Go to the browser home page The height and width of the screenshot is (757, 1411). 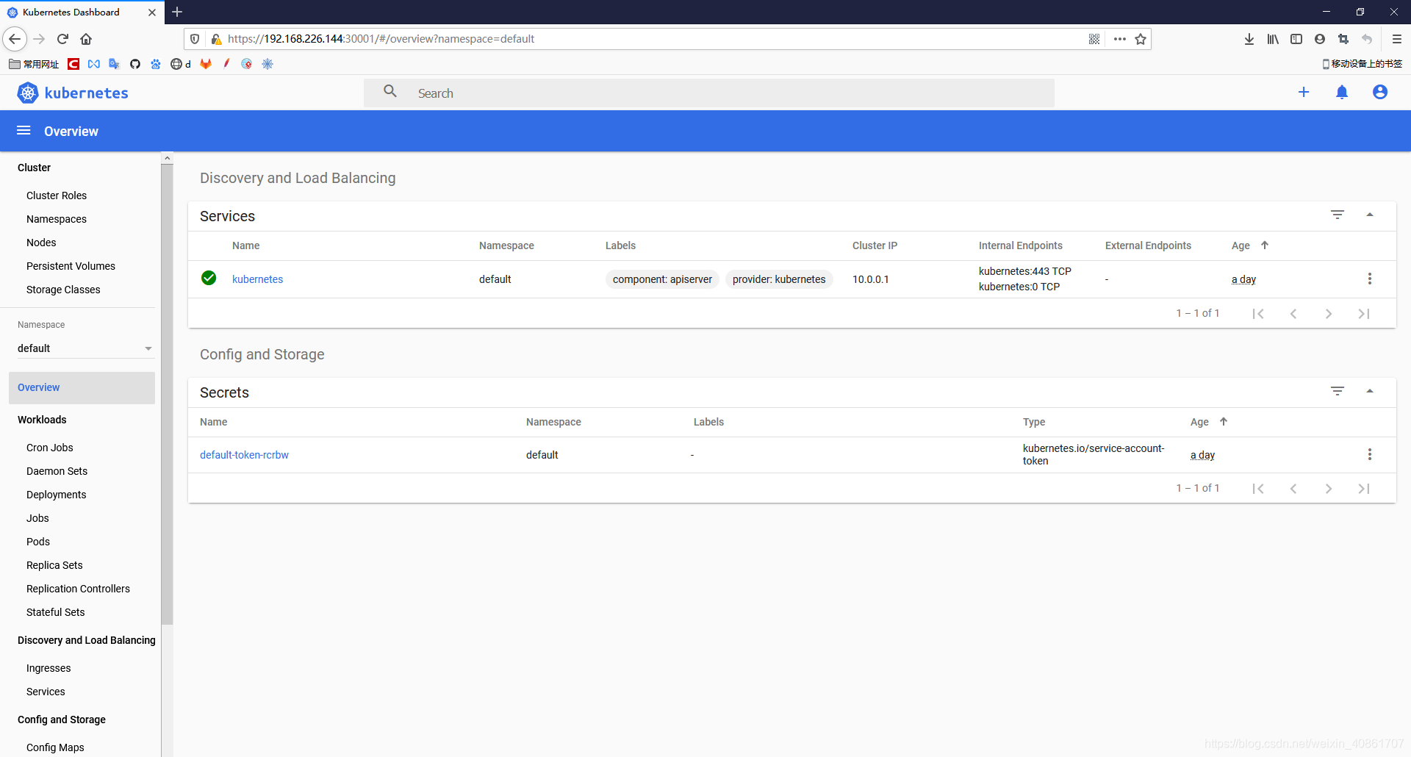[x=86, y=39]
